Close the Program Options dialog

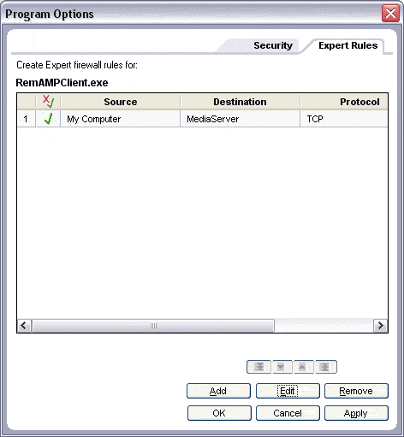click(x=390, y=14)
